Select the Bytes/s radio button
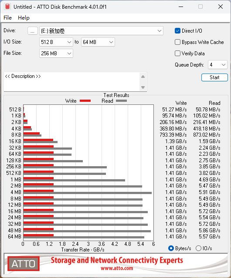The width and height of the screenshot is (231, 278). (171, 248)
